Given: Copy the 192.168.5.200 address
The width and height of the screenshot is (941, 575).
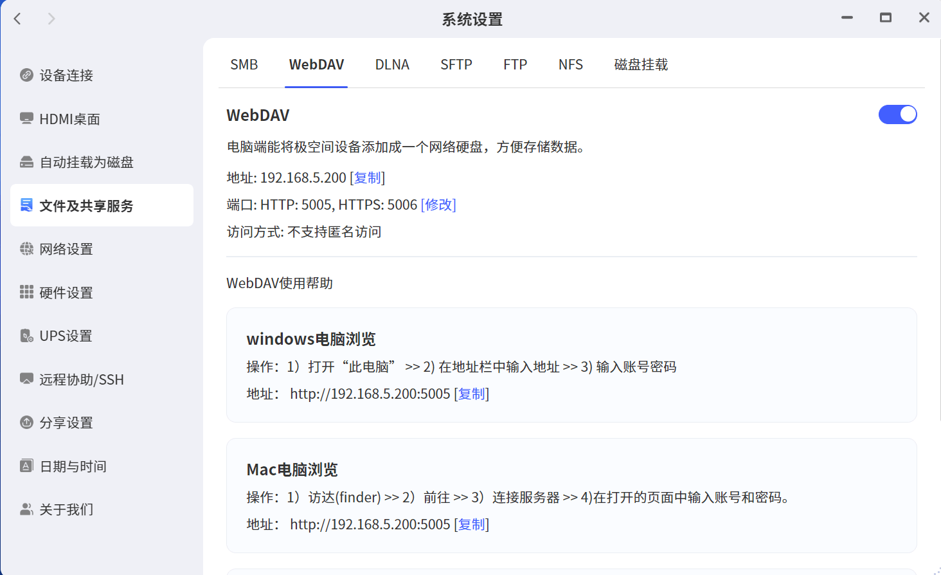Looking at the screenshot, I should 368,178.
